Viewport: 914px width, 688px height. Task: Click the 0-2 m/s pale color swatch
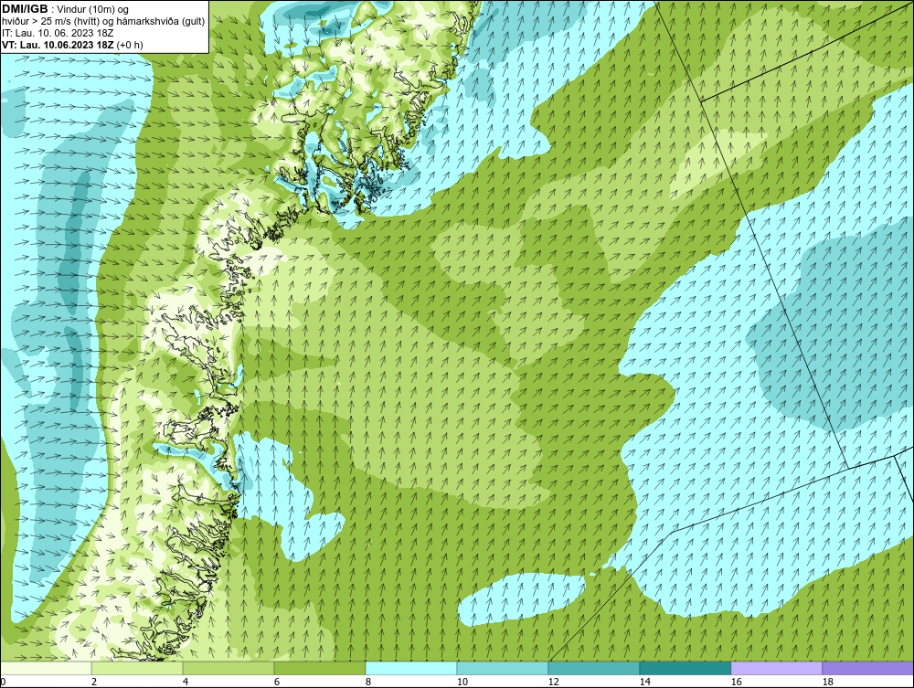pos(46,668)
